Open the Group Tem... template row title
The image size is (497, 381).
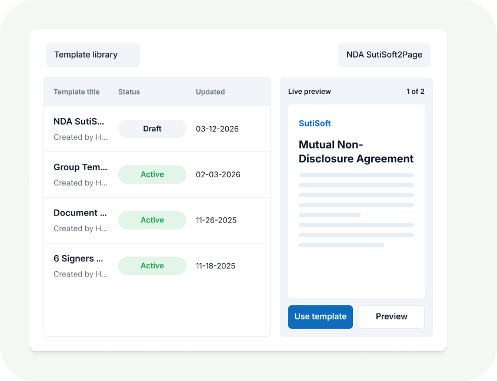click(x=79, y=167)
